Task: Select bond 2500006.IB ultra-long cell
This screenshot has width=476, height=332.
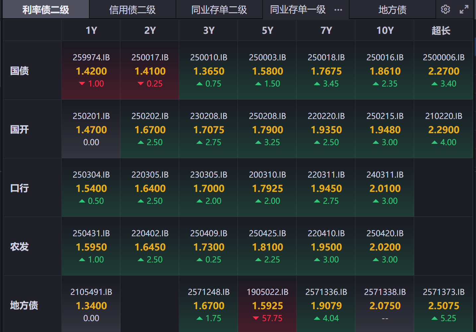Action: tap(443, 71)
